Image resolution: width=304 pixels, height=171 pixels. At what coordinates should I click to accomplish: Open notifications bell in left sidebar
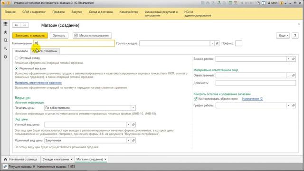click(x=5, y=57)
